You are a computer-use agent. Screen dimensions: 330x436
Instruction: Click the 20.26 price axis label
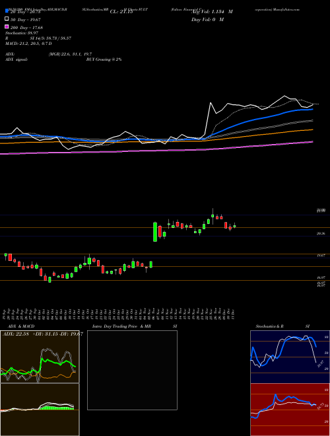(x=321, y=234)
